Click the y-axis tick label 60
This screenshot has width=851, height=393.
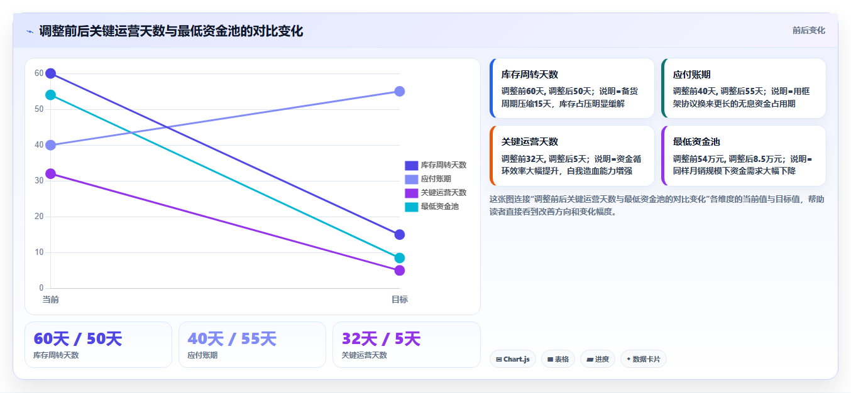pyautogui.click(x=39, y=73)
